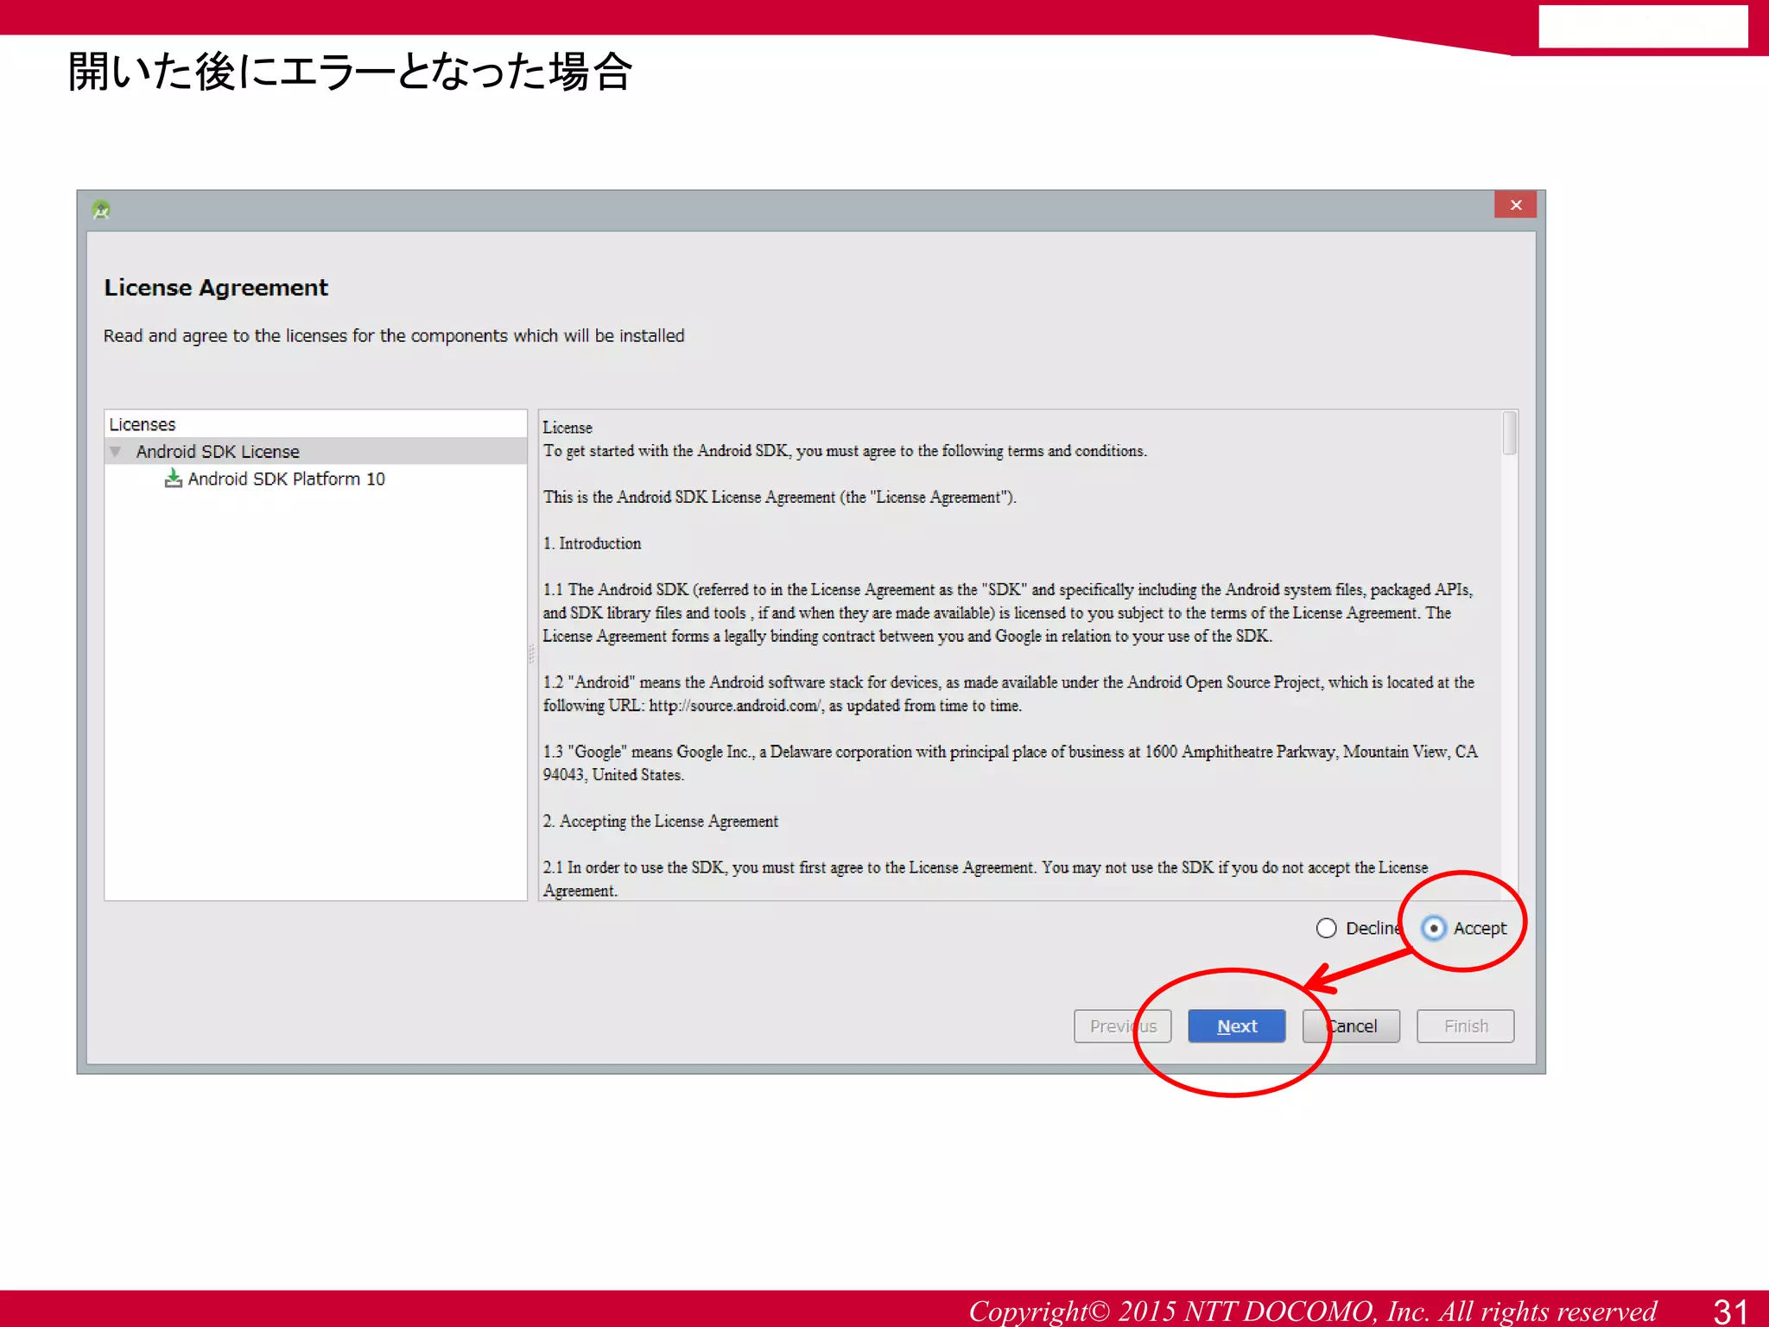Select the Decline radio button
This screenshot has height=1327, width=1769.
[1326, 928]
